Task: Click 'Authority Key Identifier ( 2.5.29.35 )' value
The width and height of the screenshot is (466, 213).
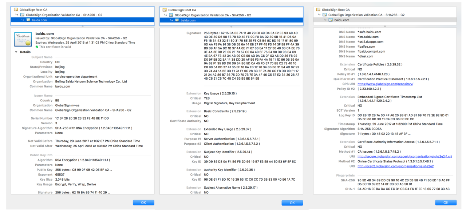Action: [229, 170]
